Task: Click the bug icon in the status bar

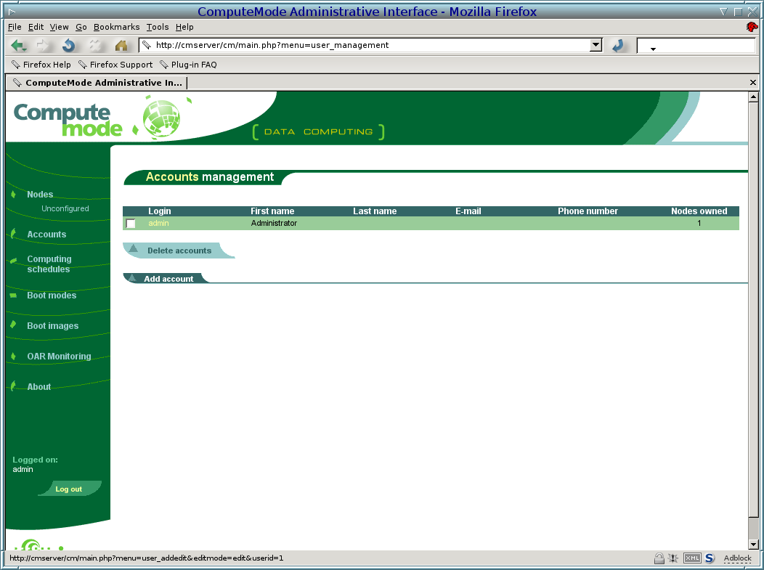Action: (x=673, y=558)
